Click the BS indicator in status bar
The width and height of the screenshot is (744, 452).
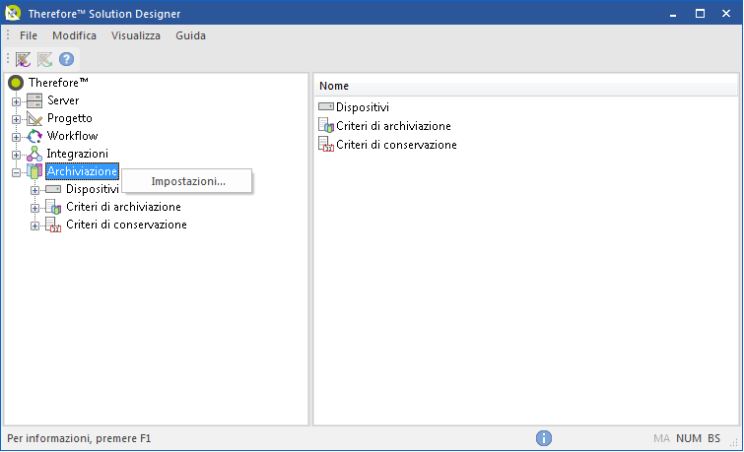[x=713, y=438]
